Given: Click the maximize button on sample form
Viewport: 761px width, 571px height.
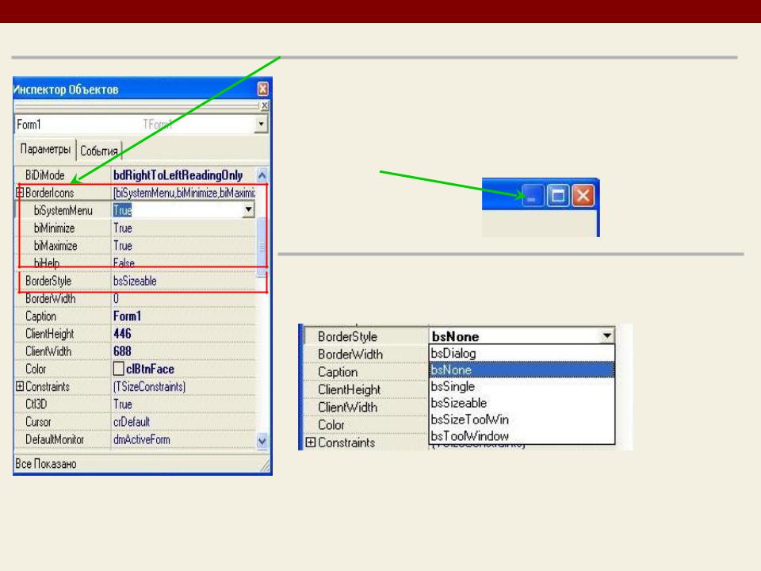Looking at the screenshot, I should 557,196.
